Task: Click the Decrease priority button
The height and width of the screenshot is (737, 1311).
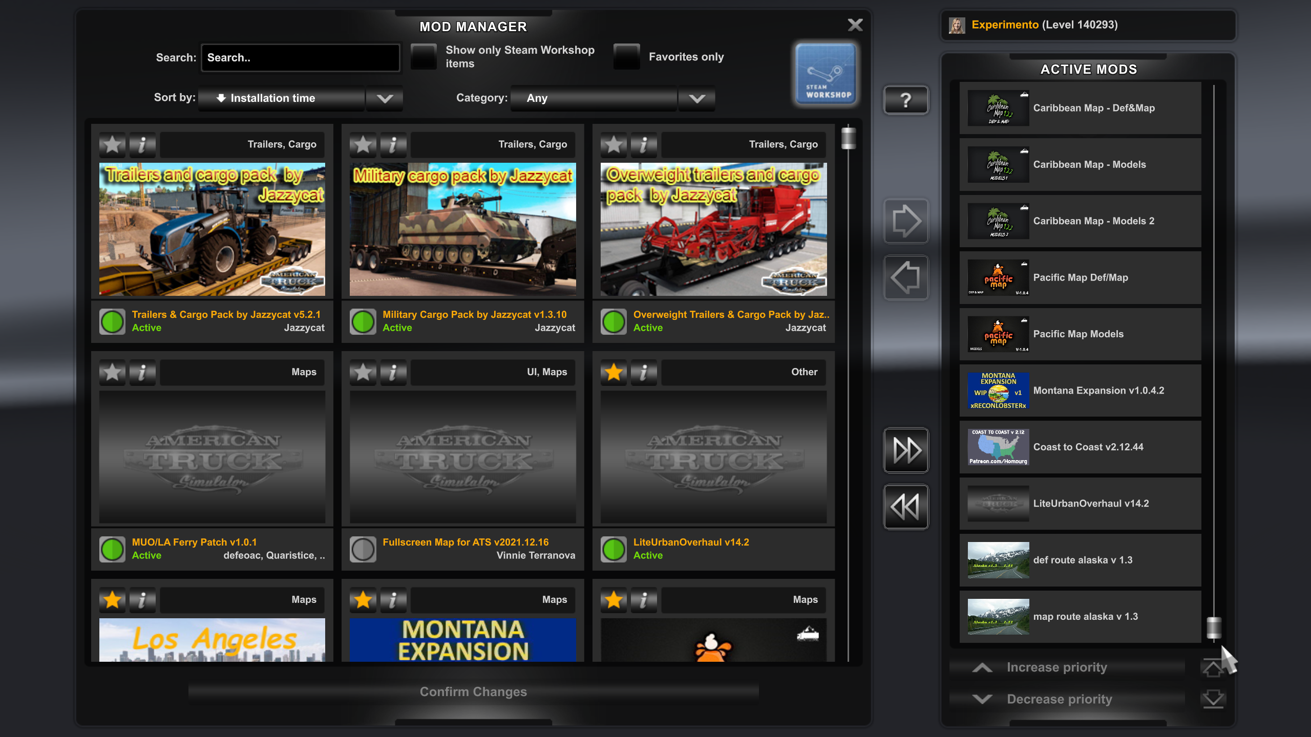Action: pyautogui.click(x=1059, y=699)
